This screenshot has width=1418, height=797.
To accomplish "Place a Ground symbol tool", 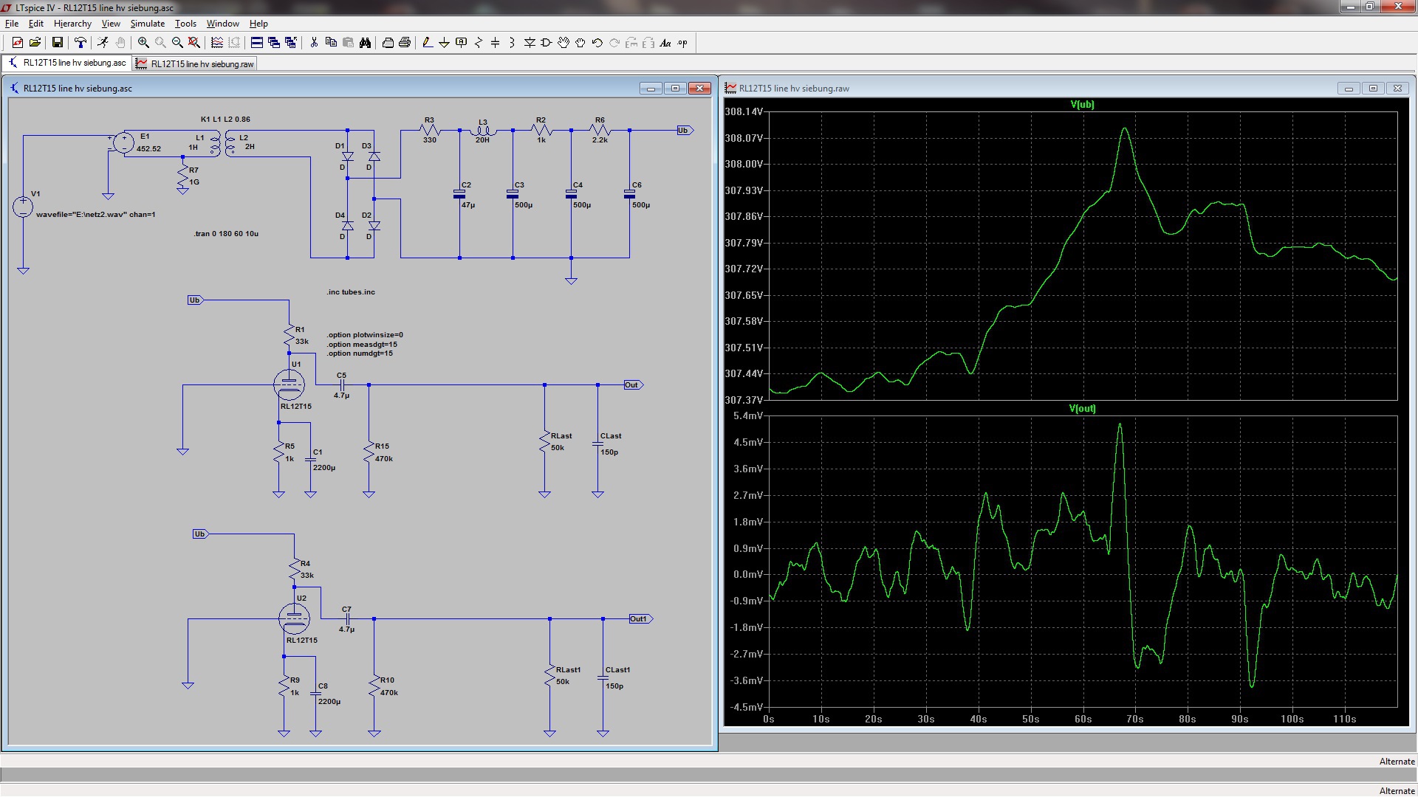I will click(444, 43).
